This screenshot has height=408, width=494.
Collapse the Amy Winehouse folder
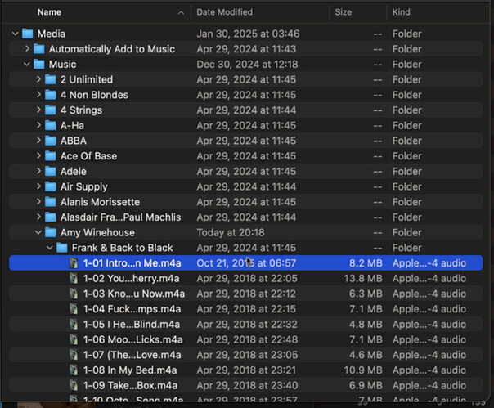coord(38,232)
